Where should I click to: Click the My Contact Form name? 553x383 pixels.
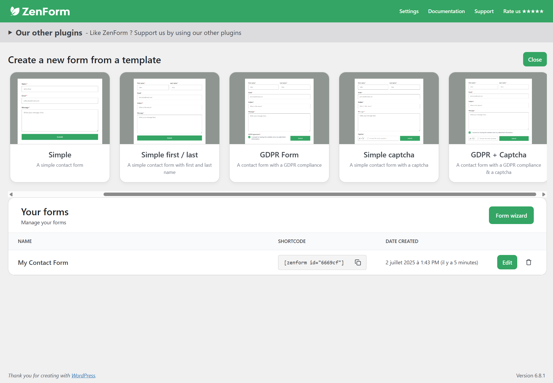click(43, 263)
